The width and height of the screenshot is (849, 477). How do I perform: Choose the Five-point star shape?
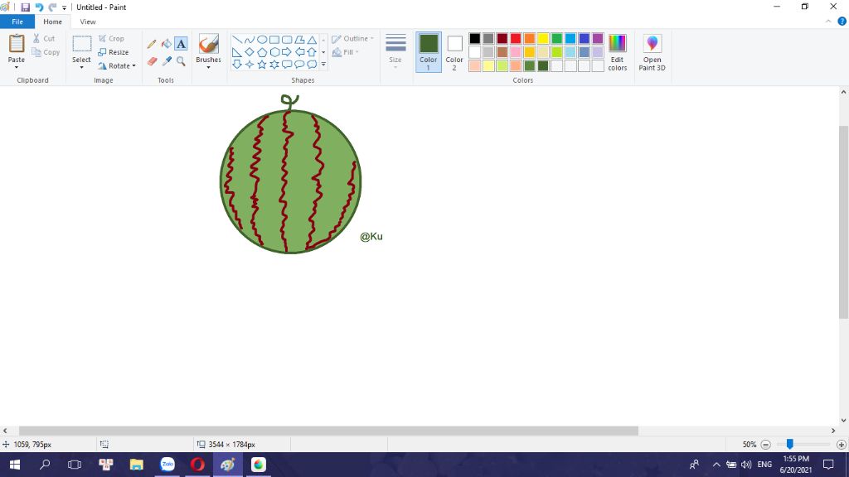click(262, 65)
